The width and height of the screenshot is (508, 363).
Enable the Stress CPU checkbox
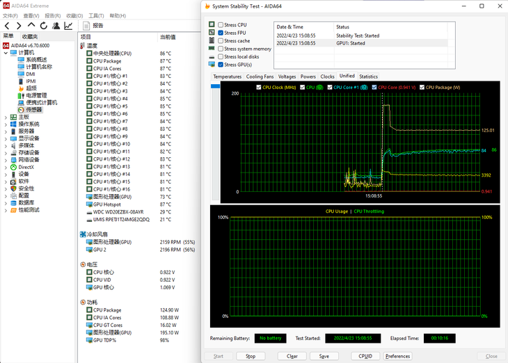coord(221,24)
